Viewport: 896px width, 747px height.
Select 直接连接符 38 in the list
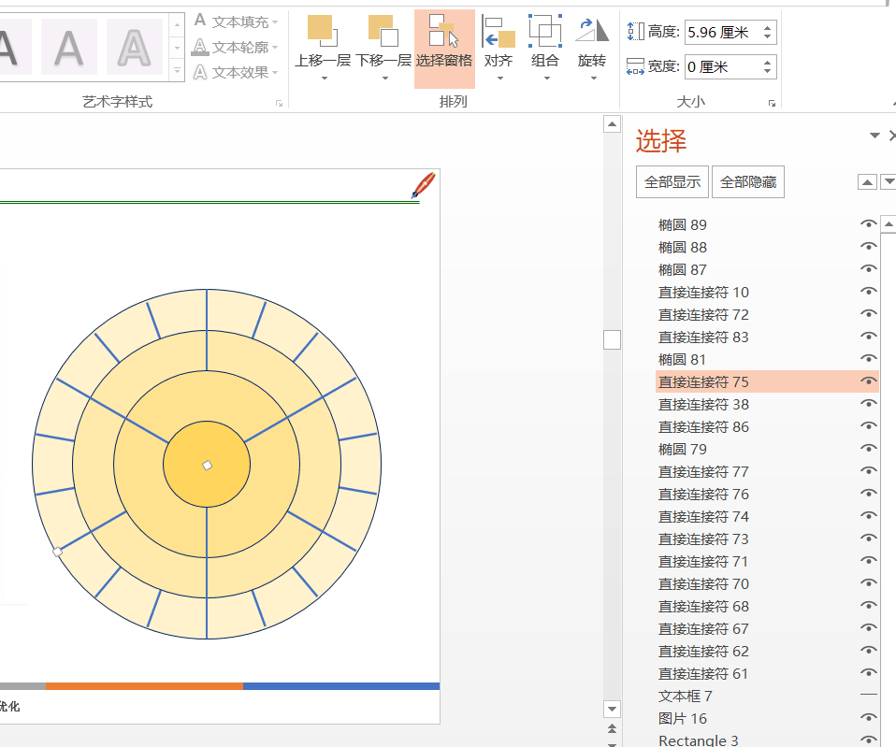(x=703, y=404)
